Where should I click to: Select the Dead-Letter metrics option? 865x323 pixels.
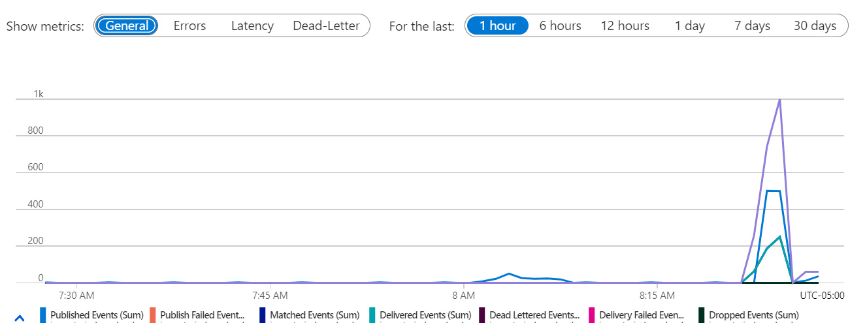click(x=326, y=26)
